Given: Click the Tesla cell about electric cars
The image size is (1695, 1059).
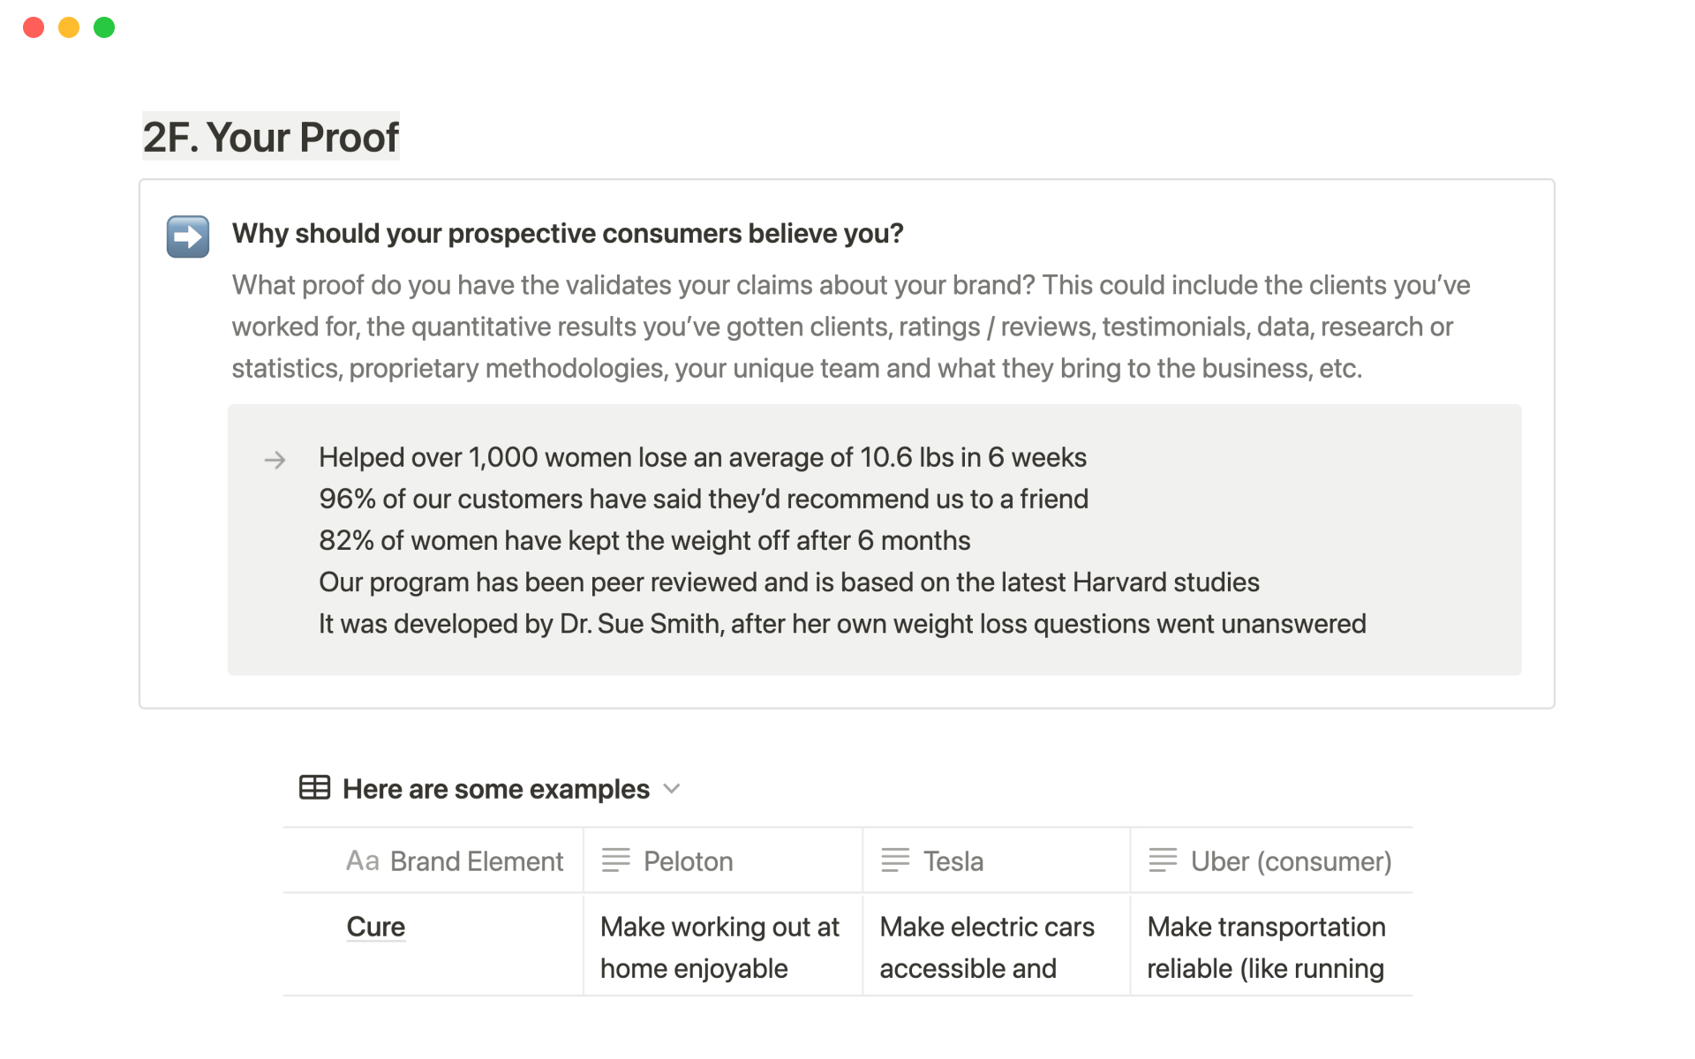Looking at the screenshot, I should pos(987,947).
